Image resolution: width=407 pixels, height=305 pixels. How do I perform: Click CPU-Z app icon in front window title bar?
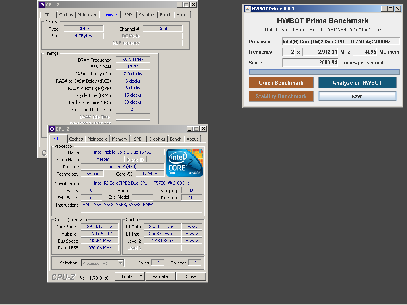click(52, 129)
